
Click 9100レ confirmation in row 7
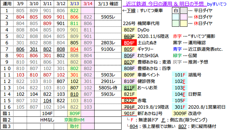(x=108, y=49)
